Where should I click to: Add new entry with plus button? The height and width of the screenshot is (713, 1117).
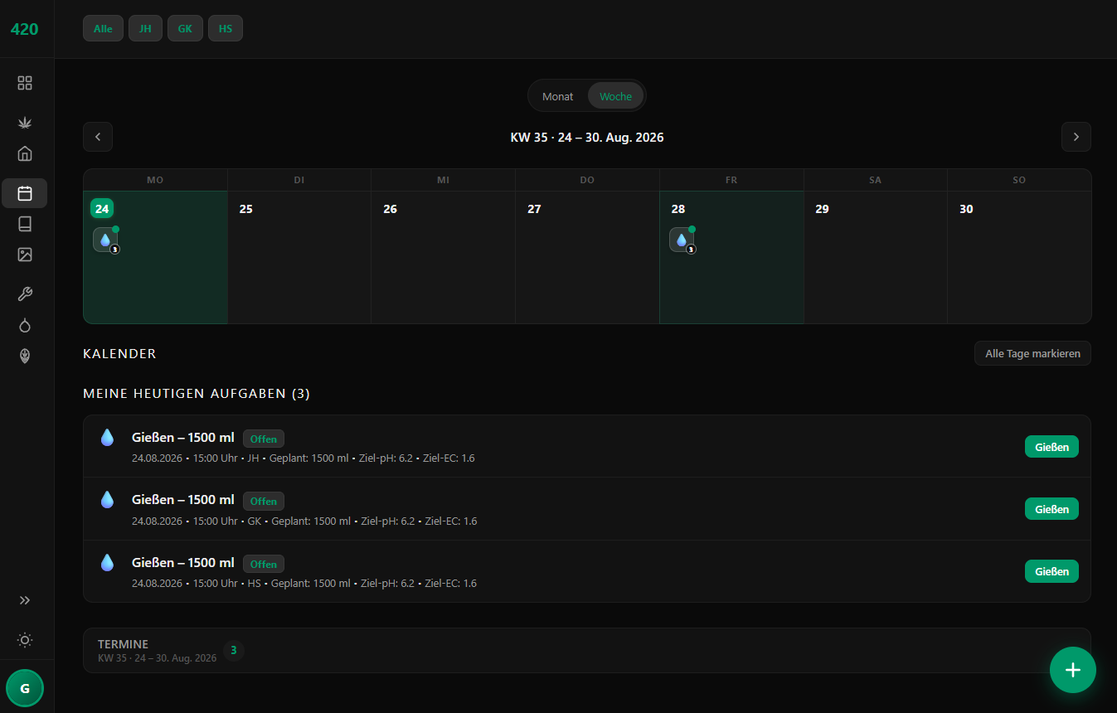[1073, 670]
